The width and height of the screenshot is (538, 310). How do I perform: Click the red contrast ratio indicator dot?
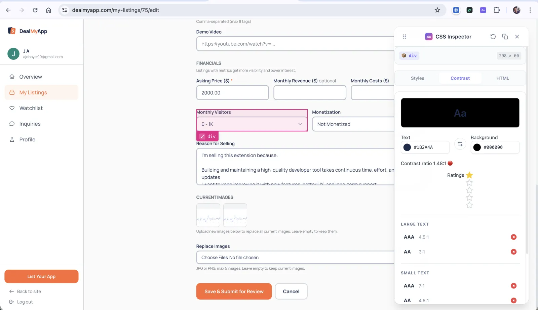(450, 163)
